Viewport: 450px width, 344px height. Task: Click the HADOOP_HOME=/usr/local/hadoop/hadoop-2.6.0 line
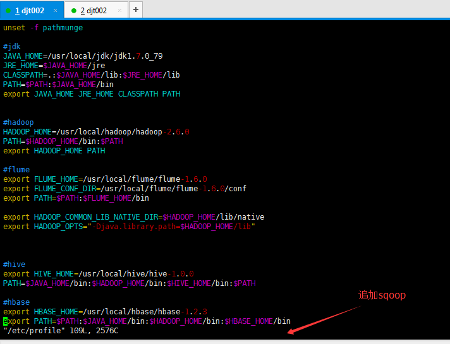click(96, 132)
